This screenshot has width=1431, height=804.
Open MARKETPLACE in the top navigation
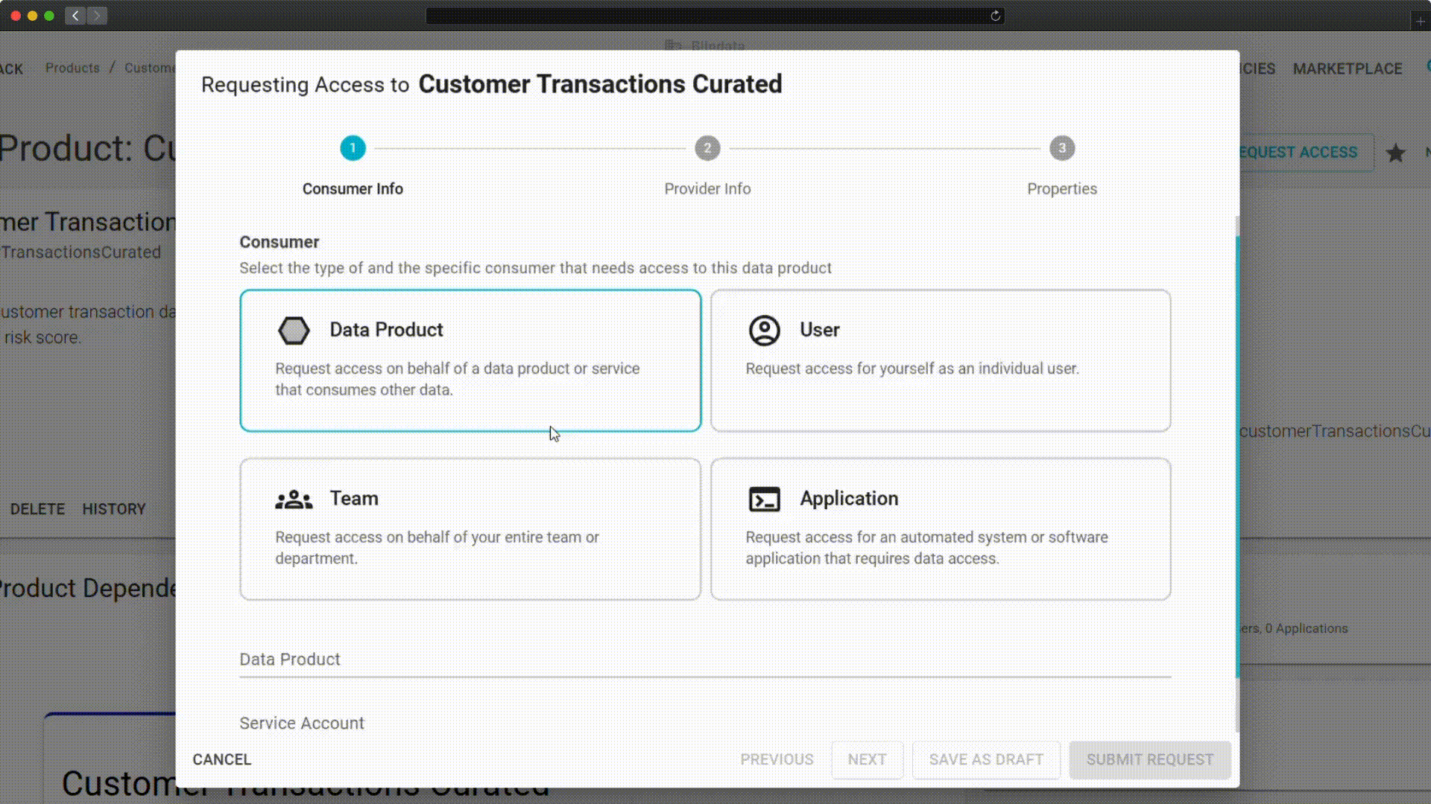(x=1347, y=68)
